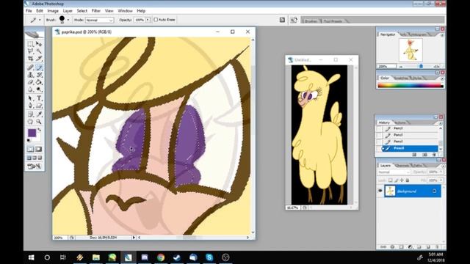The image size is (470, 264).
Task: Delete current state with History trash icon
Action: click(x=434, y=155)
